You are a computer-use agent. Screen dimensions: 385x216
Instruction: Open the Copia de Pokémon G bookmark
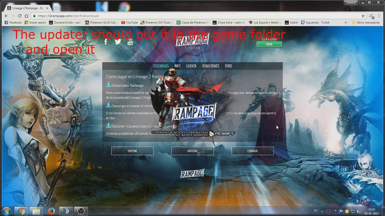(193, 22)
